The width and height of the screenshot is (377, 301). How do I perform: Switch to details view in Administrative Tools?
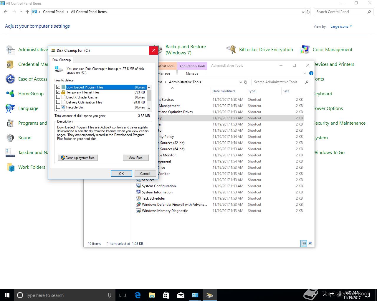tap(304, 243)
